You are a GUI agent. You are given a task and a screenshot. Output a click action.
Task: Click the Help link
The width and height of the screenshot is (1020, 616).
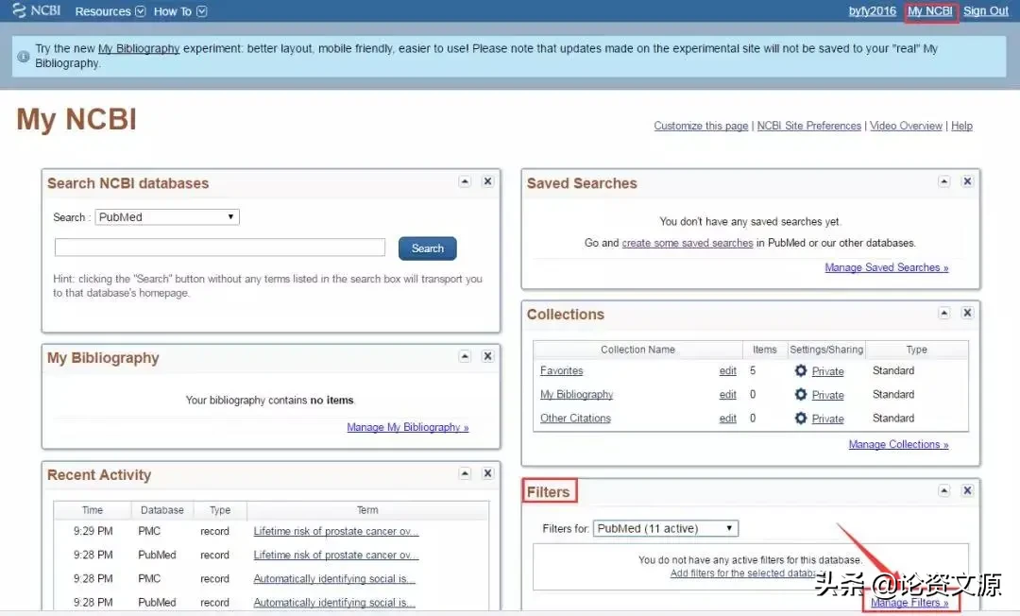tap(961, 127)
